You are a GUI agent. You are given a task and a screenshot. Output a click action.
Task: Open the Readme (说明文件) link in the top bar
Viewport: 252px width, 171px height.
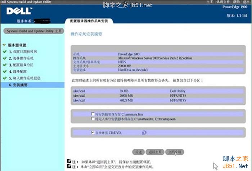[223, 2]
